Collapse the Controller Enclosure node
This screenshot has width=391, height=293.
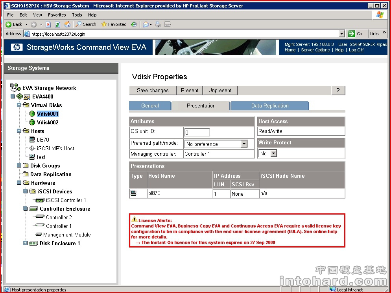[x=25, y=208]
